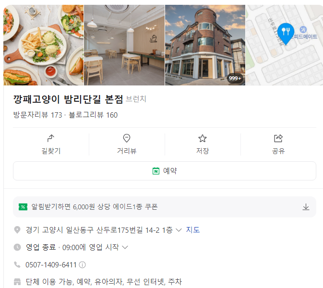This screenshot has width=323, height=288.
Task: Expand the address details chevron
Action: [179, 230]
